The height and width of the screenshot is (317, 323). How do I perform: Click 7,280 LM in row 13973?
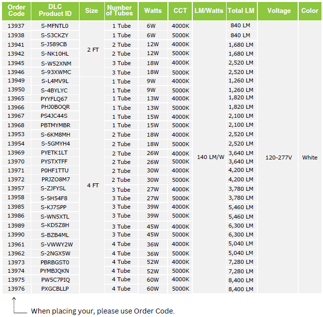pyautogui.click(x=241, y=262)
